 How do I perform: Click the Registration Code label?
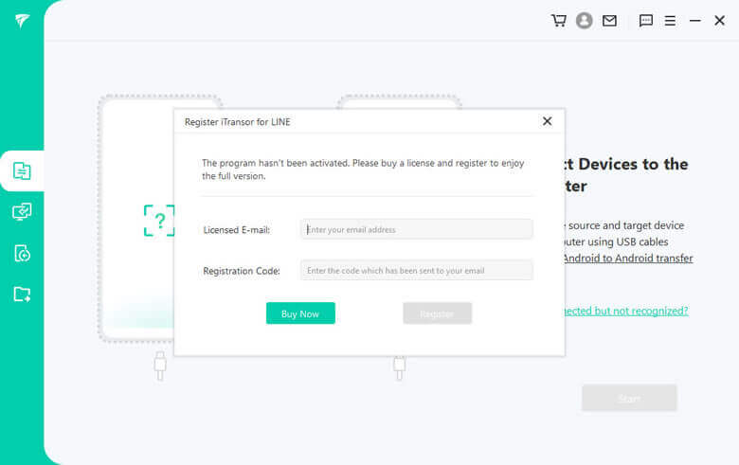[x=242, y=271]
